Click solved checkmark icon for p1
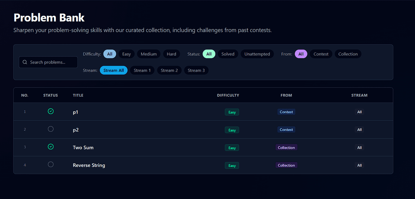415x199 pixels. point(51,111)
